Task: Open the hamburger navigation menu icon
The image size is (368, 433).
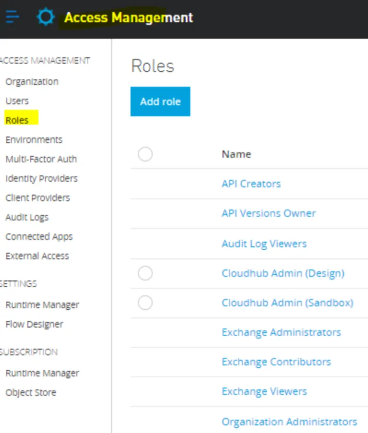Action: coord(12,17)
